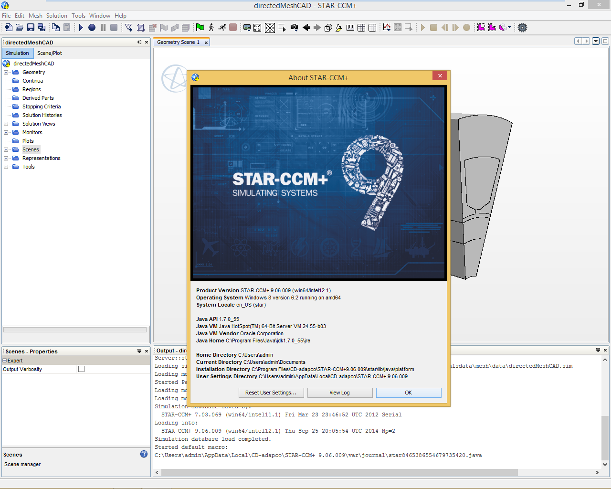Click the blue Run play arrow icon
The width and height of the screenshot is (611, 489).
tap(81, 28)
